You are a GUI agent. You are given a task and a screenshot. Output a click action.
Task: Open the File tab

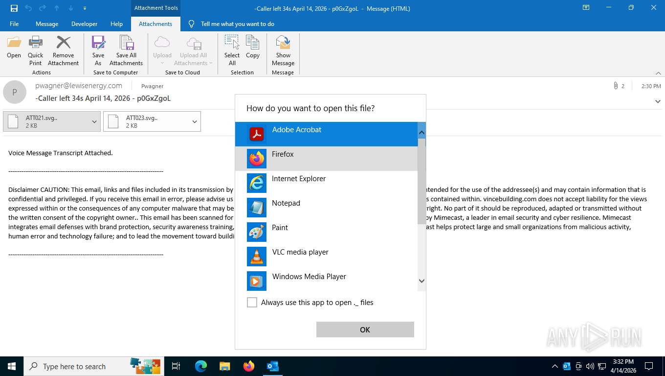(14, 23)
